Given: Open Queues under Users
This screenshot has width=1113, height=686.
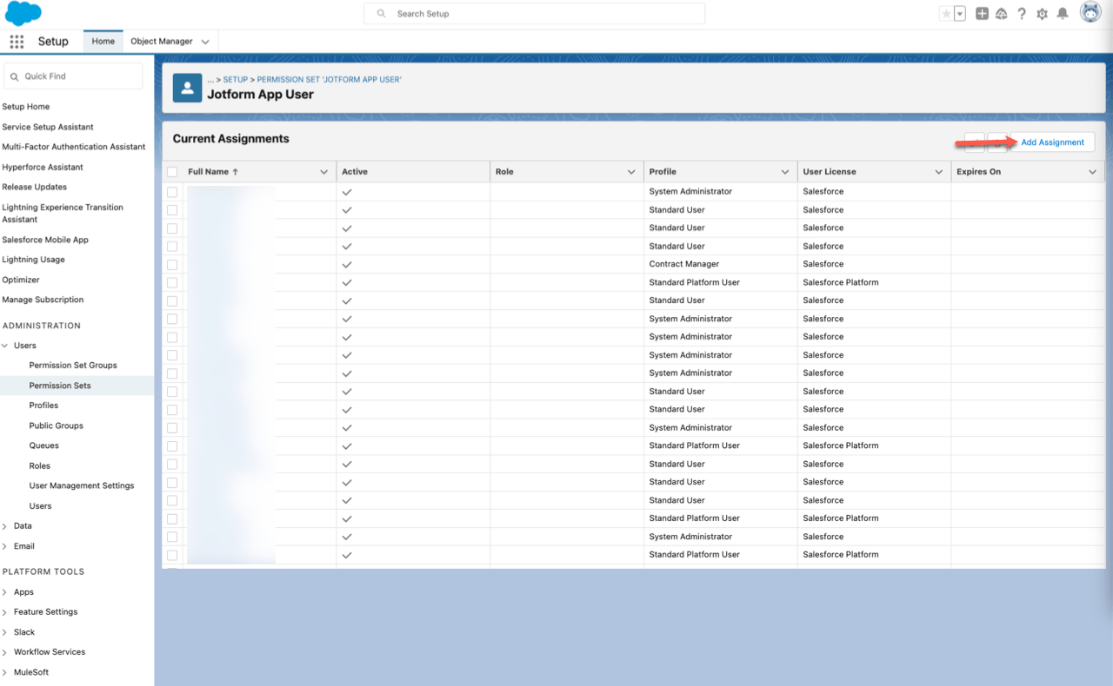Looking at the screenshot, I should click(44, 445).
